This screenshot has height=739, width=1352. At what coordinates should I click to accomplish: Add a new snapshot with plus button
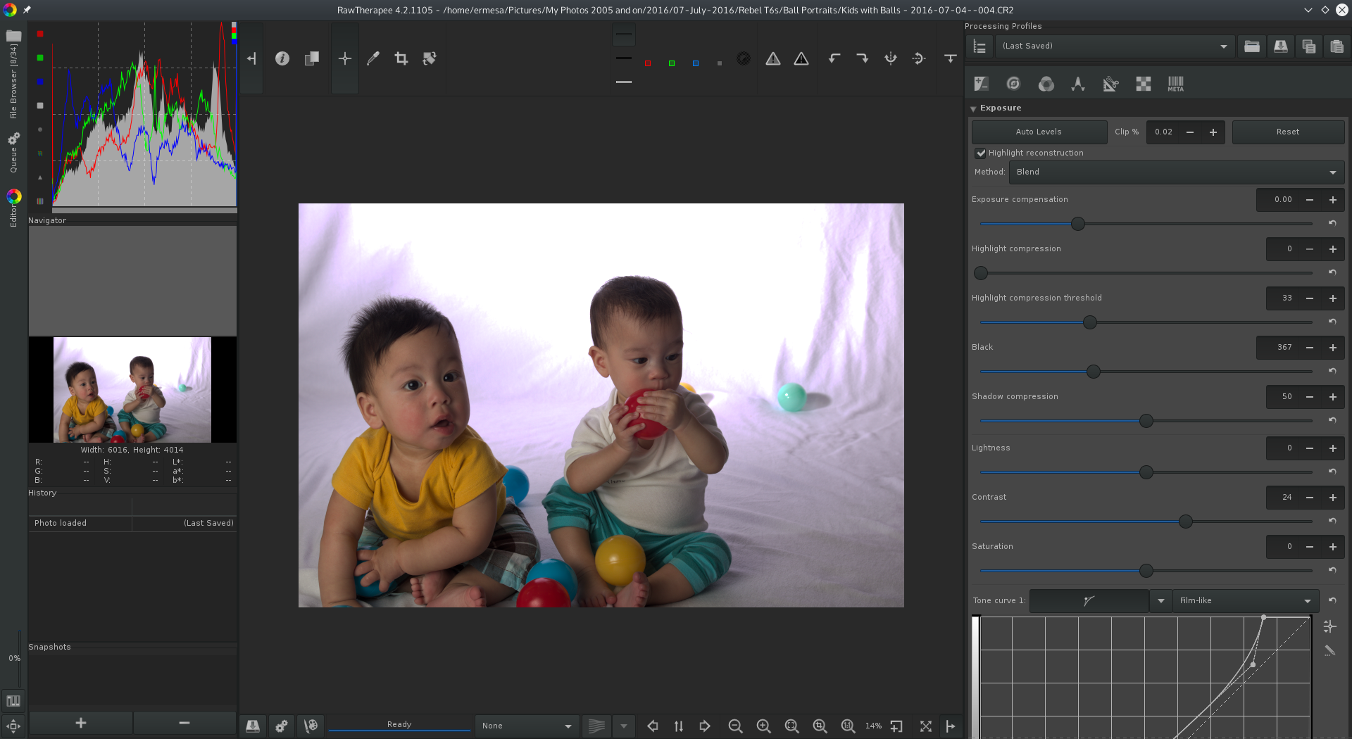(80, 723)
